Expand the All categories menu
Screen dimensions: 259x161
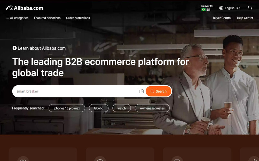[17, 18]
